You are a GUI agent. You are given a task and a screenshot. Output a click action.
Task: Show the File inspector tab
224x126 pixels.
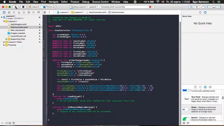[x=200, y=13]
